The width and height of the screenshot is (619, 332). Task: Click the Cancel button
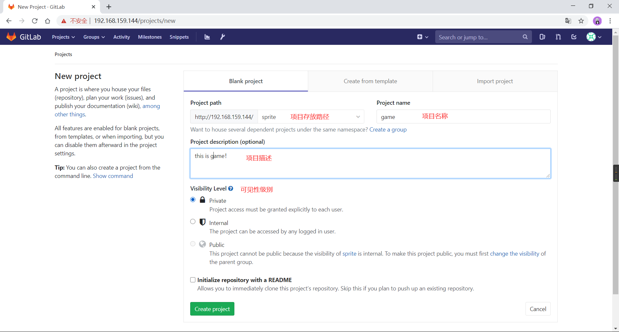click(x=538, y=309)
